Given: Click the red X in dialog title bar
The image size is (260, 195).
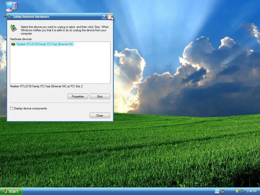Looking at the screenshot, I should 110,17.
